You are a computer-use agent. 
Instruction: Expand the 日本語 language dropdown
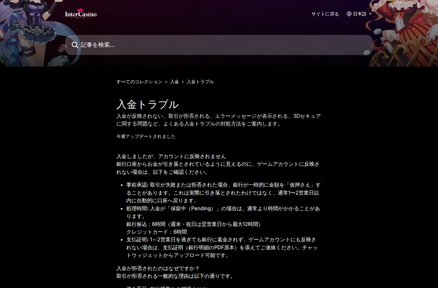tap(359, 14)
